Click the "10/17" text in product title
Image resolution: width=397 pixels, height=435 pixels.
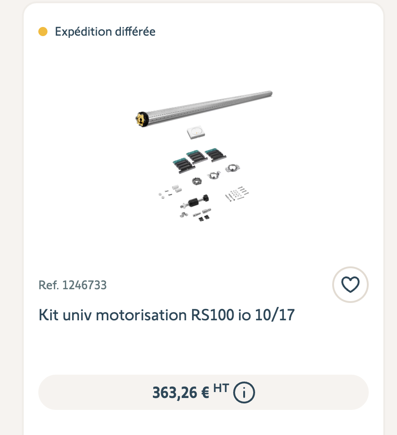tap(276, 315)
